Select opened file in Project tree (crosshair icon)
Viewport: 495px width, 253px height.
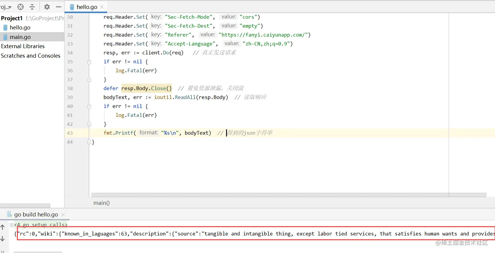click(x=20, y=7)
